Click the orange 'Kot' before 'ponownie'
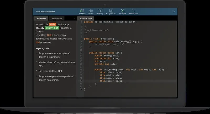This screenshot has width=210, height=114. tap(38, 42)
